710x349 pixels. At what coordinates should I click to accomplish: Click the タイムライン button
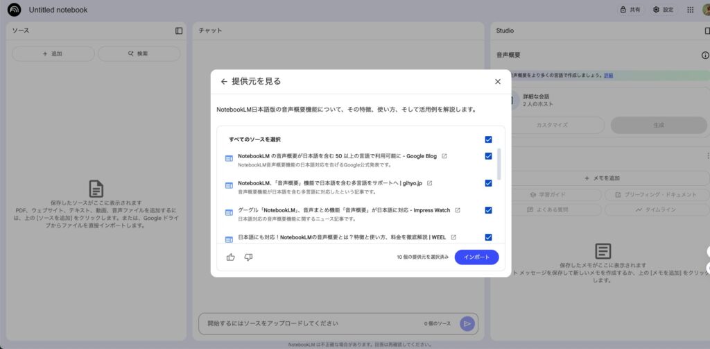(x=657, y=210)
